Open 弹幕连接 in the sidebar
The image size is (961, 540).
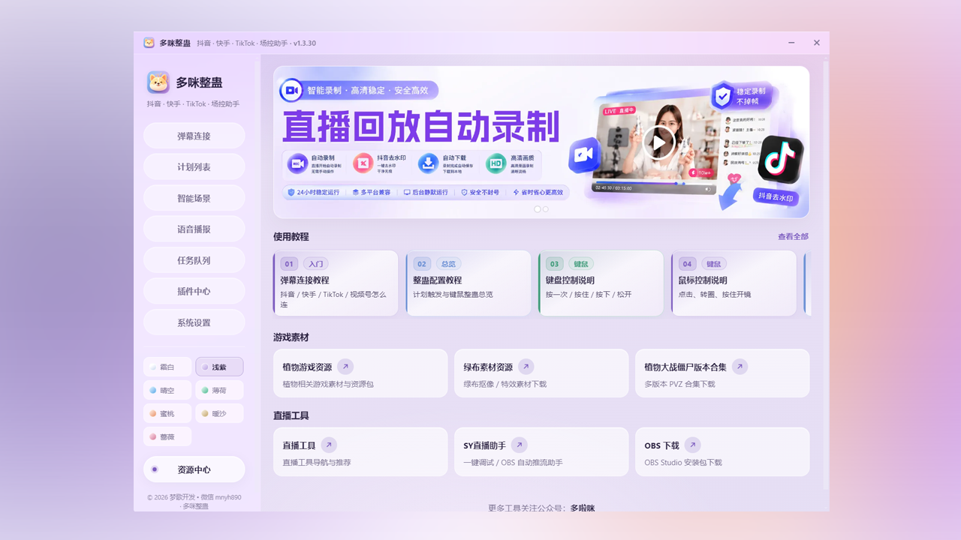[194, 136]
